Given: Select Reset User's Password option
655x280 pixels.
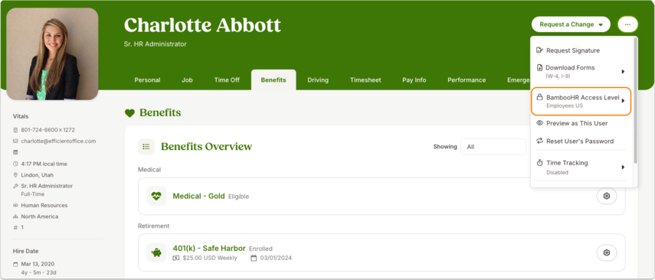Looking at the screenshot, I should pos(580,141).
